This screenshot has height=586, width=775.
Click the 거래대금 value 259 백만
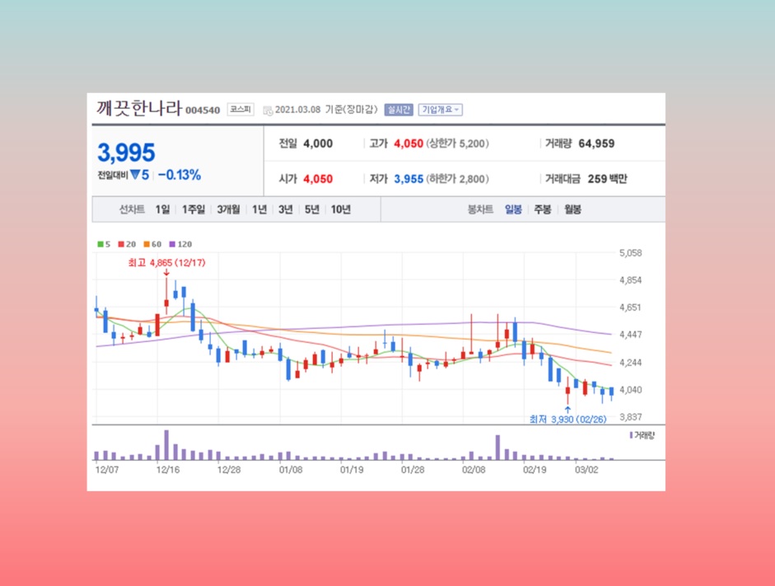click(x=607, y=179)
